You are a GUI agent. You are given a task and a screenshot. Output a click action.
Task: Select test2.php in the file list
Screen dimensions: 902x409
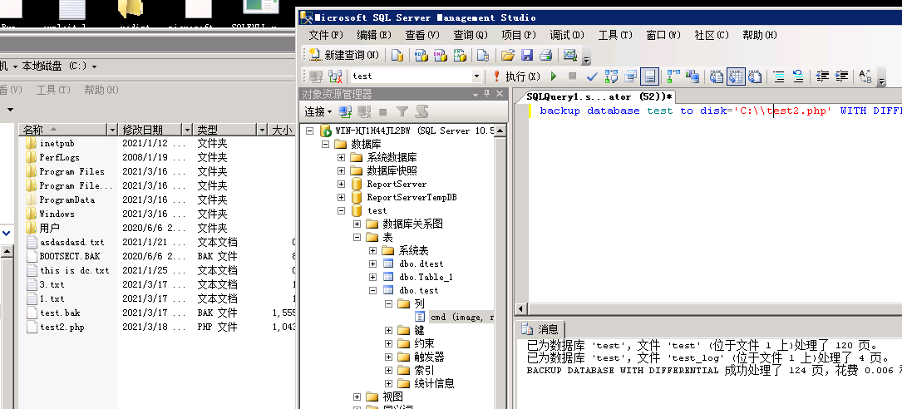click(62, 328)
